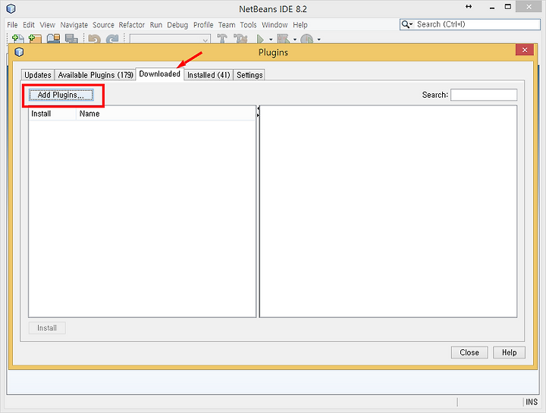
Task: Expand the Profile Project dropdown arrow
Action: click(319, 39)
